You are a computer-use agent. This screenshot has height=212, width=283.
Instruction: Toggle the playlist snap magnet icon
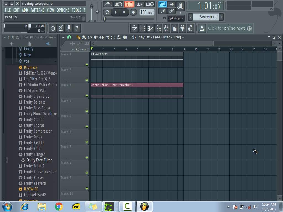pyautogui.click(x=69, y=37)
